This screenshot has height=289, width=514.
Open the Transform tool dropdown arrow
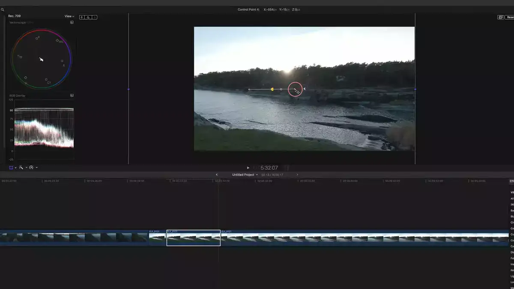[16, 167]
